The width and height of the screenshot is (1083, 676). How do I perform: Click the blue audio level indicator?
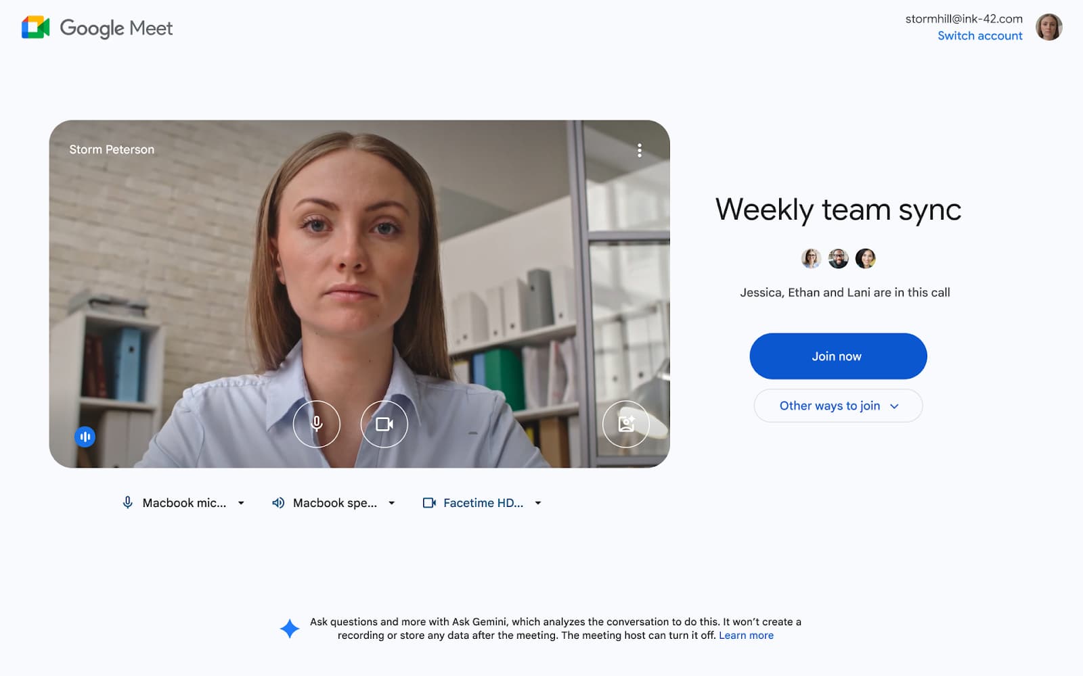tap(85, 437)
